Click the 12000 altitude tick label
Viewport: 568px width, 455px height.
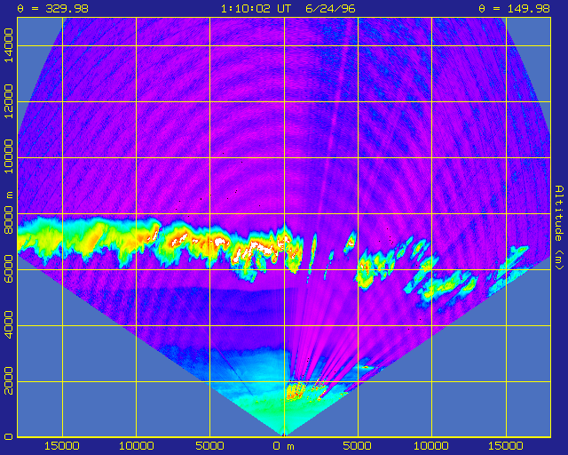(8, 101)
